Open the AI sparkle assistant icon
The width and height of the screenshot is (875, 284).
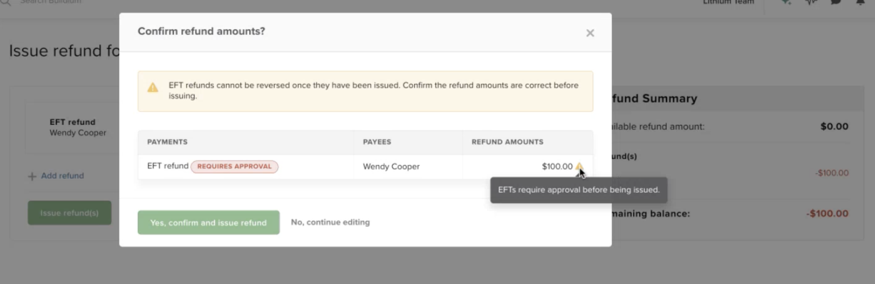(785, 2)
